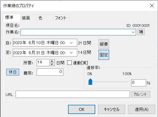Image resolution: width=158 pixels, height=117 pixels.
Task: Increase 所要 days with up arrow
Action: 52,61
